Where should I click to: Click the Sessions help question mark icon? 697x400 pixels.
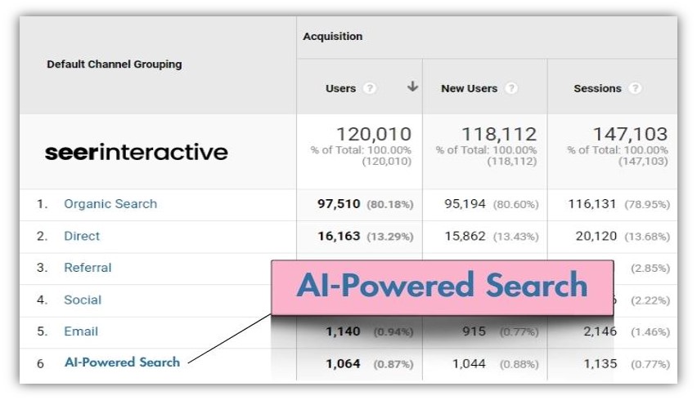coord(635,88)
